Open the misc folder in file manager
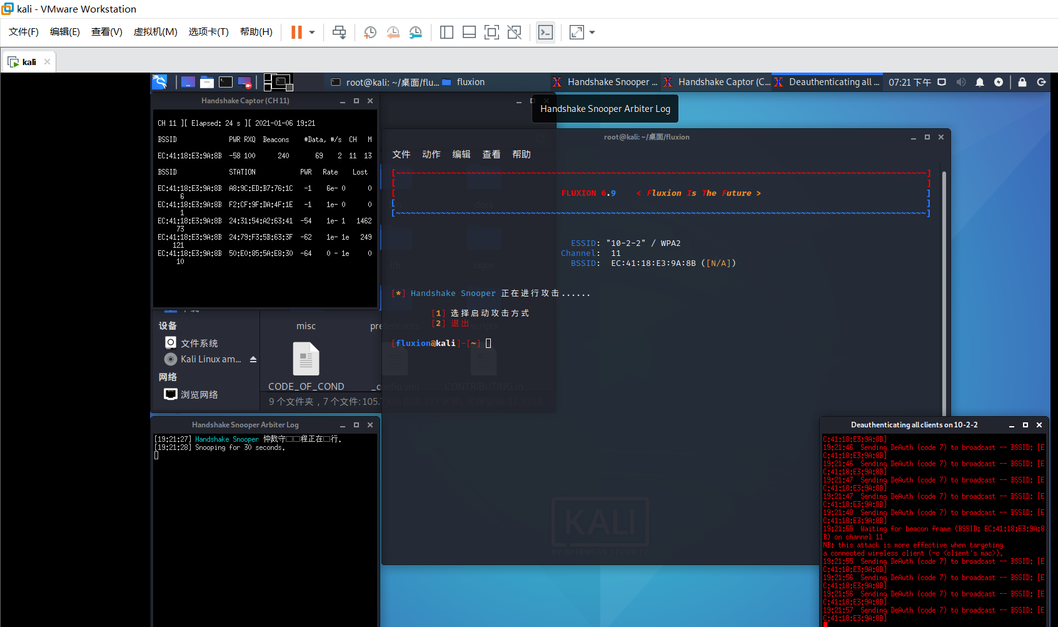 pyautogui.click(x=306, y=326)
